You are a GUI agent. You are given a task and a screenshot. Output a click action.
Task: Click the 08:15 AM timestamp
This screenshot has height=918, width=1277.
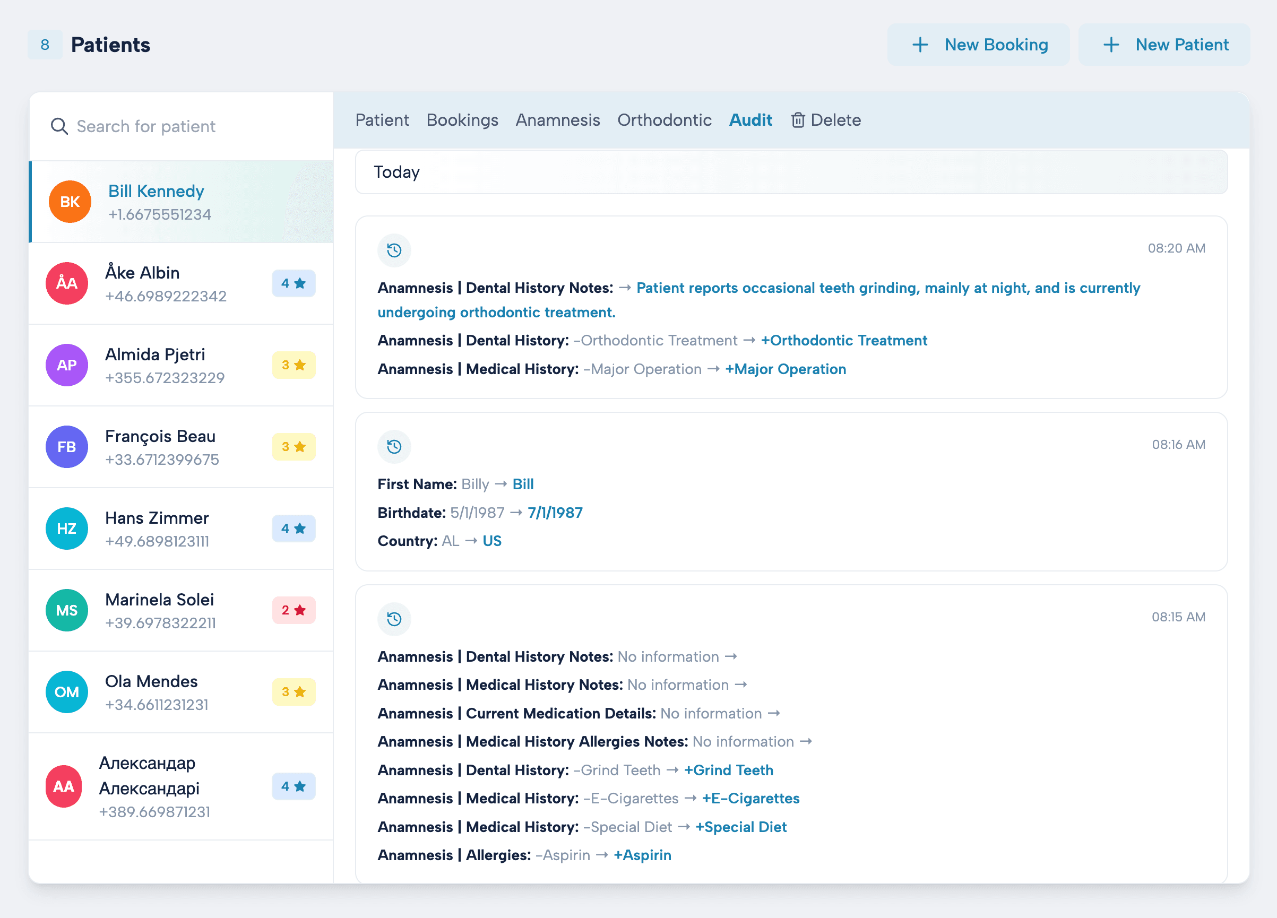(x=1178, y=617)
